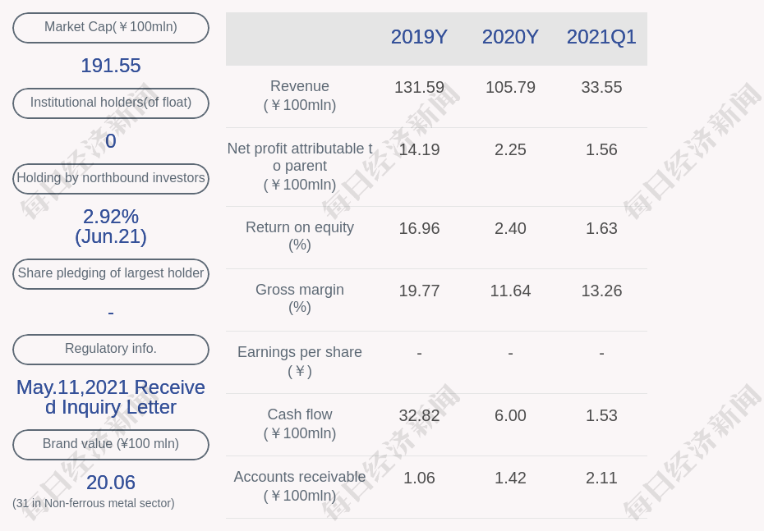This screenshot has height=531, width=764.
Task: Click the brand value 20.06
Action: tap(111, 483)
